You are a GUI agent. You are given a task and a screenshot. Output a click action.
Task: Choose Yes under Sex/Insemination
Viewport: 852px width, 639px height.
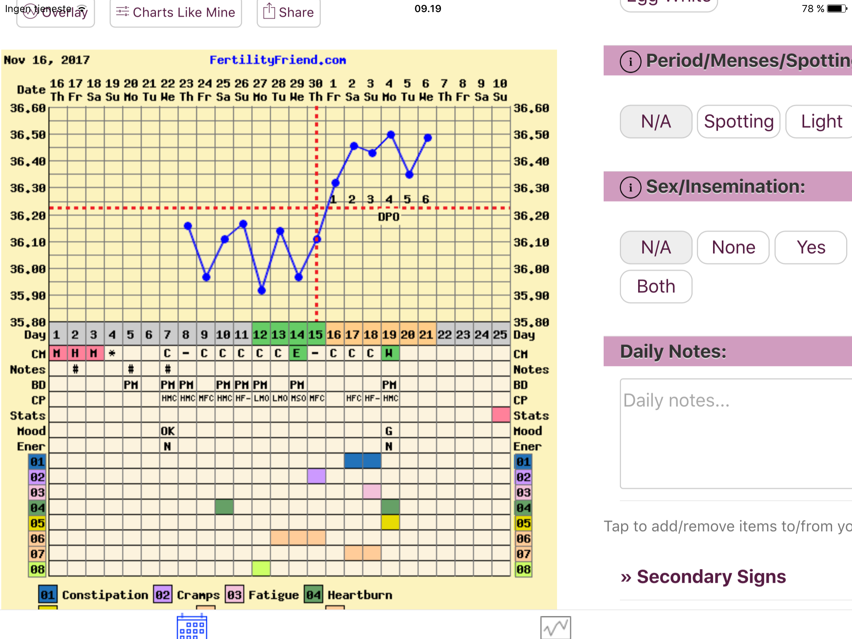click(x=810, y=248)
